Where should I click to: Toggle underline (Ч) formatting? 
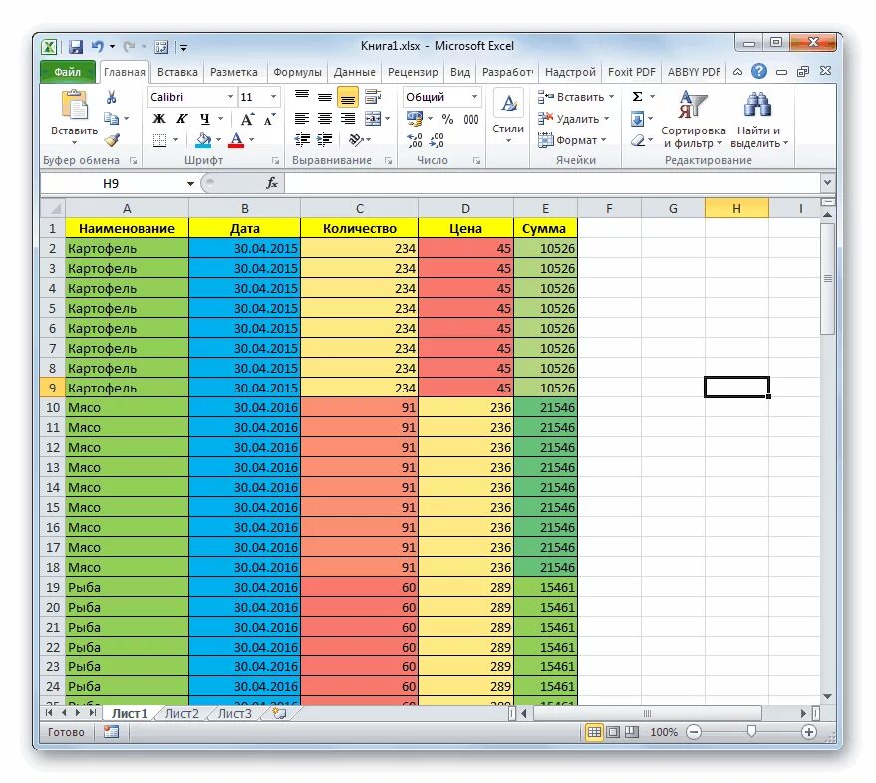[205, 119]
